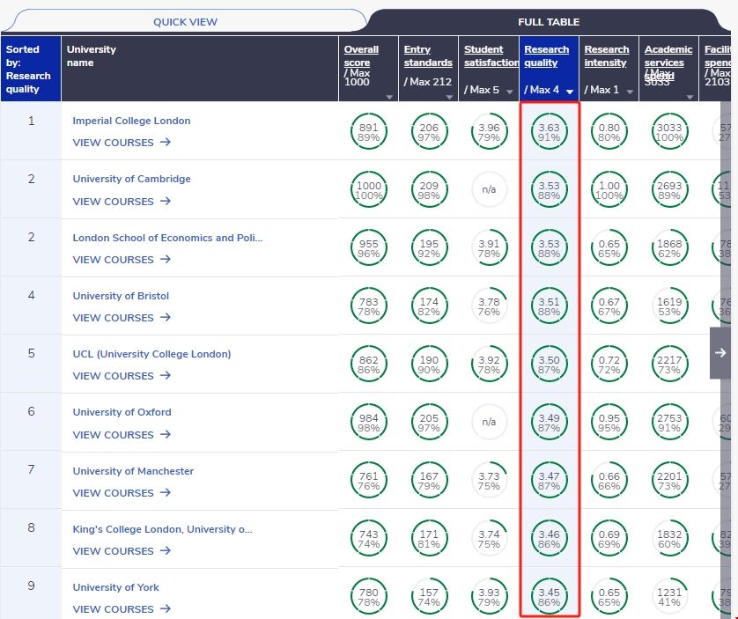Sort by Entry standards column
The height and width of the screenshot is (619, 738).
click(x=427, y=56)
